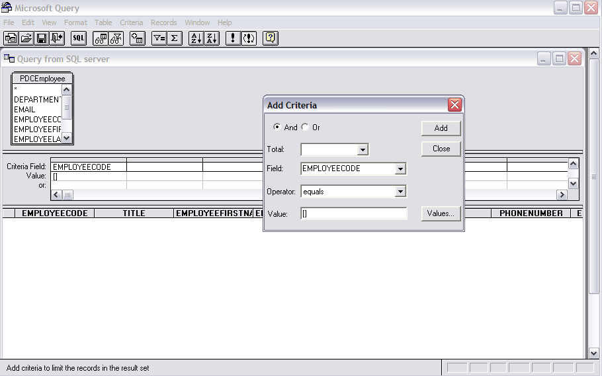Image resolution: width=602 pixels, height=376 pixels.
Task: Click main window scrollbar down arrow
Action: point(593,354)
